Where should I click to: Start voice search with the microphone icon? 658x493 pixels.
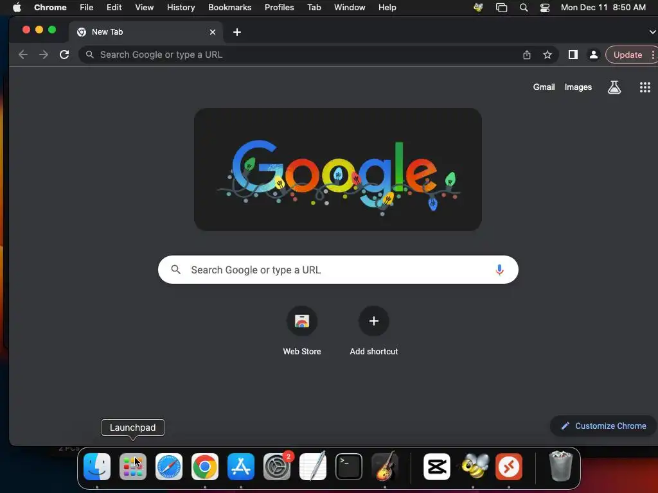499,270
